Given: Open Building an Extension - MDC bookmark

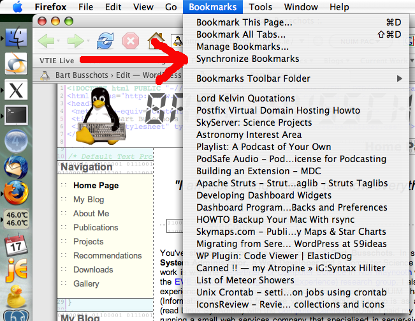Looking at the screenshot, I should 296,171.
